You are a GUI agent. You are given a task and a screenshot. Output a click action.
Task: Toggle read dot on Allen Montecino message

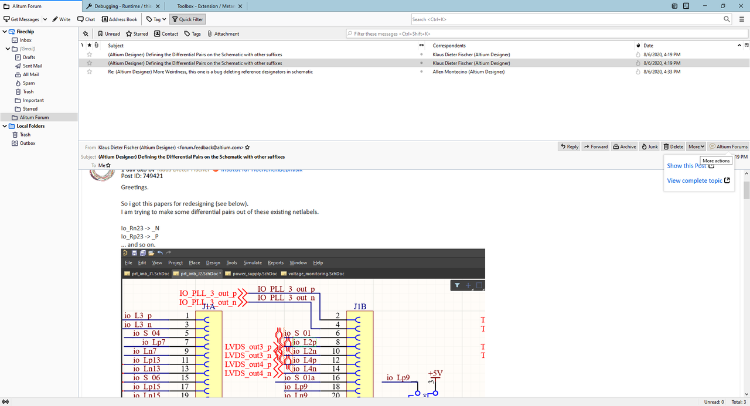[x=421, y=71]
